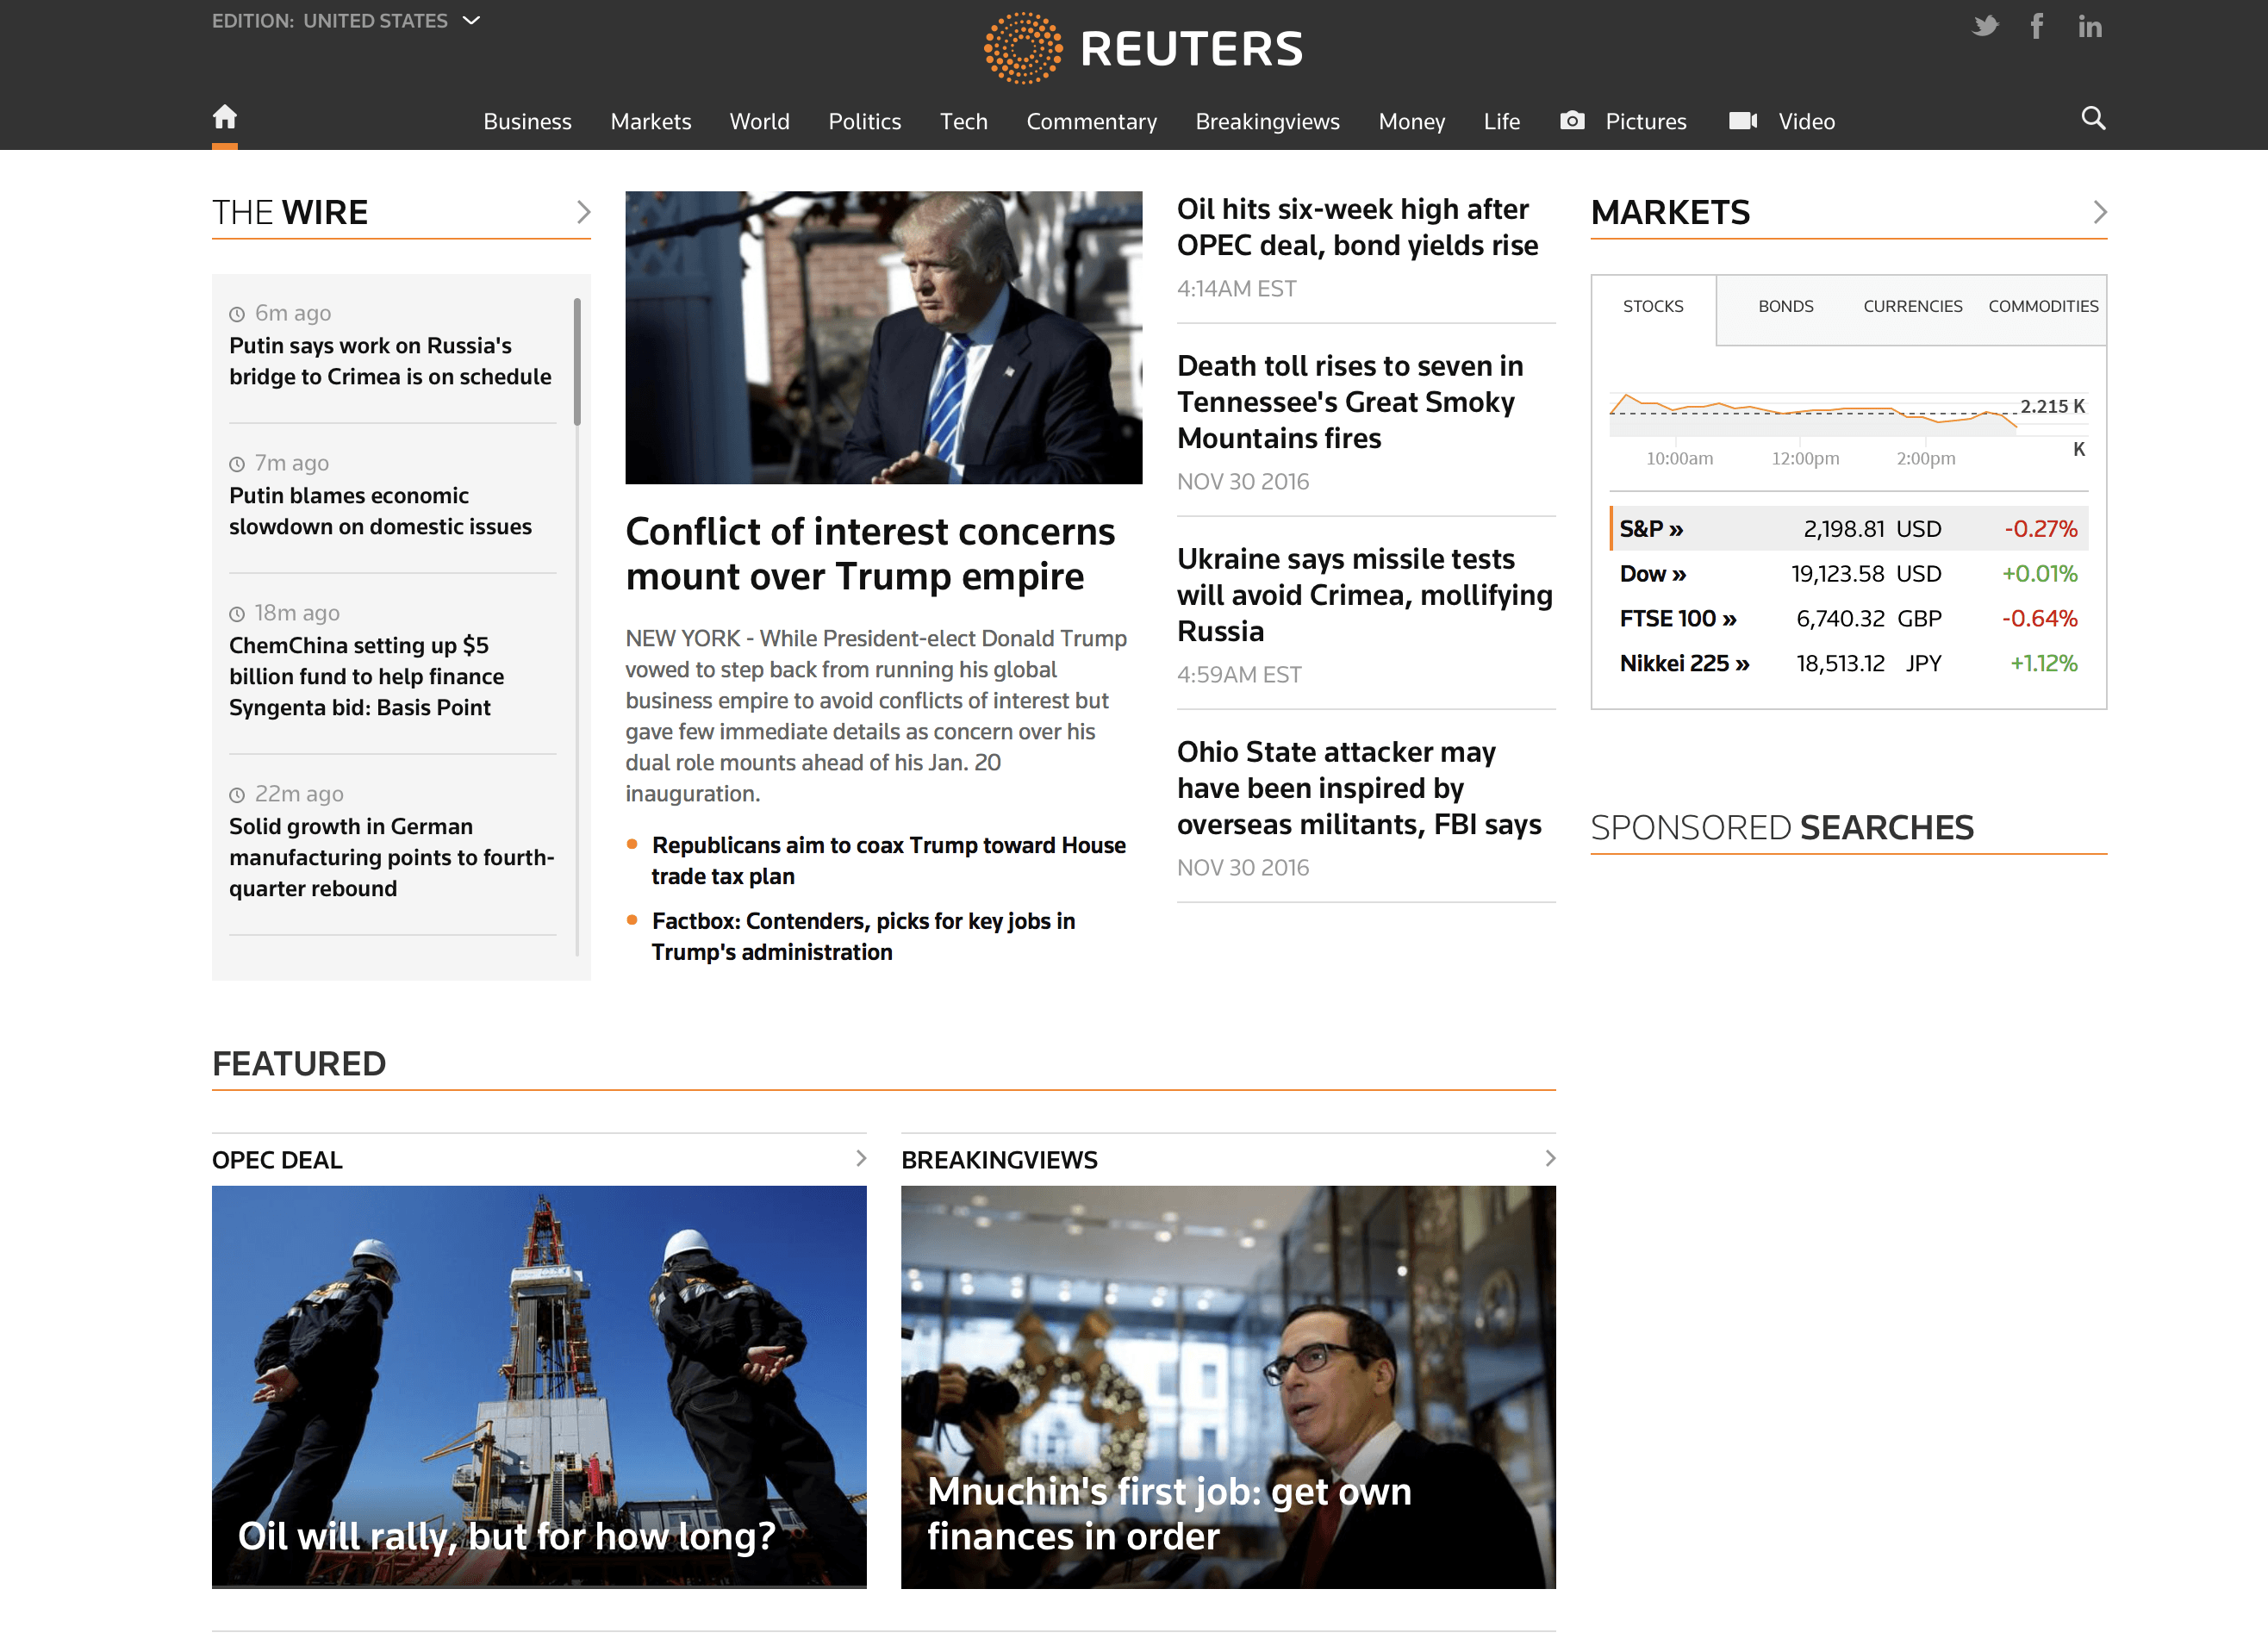Expand the OPEC Deal section chevron
This screenshot has height=1639, width=2268.
coord(860,1158)
